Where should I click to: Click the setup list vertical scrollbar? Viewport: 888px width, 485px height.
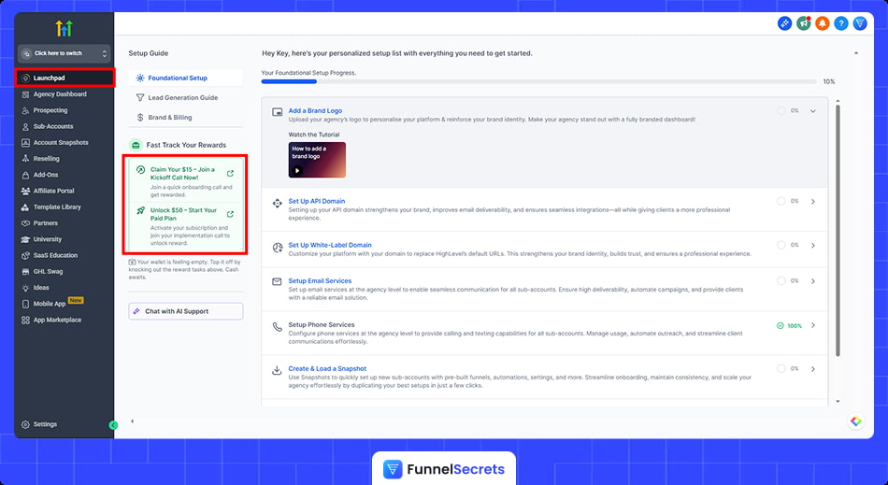click(838, 230)
